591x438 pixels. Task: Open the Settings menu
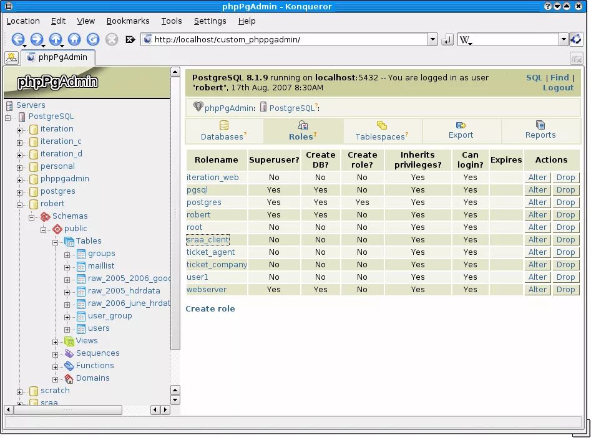[x=210, y=21]
